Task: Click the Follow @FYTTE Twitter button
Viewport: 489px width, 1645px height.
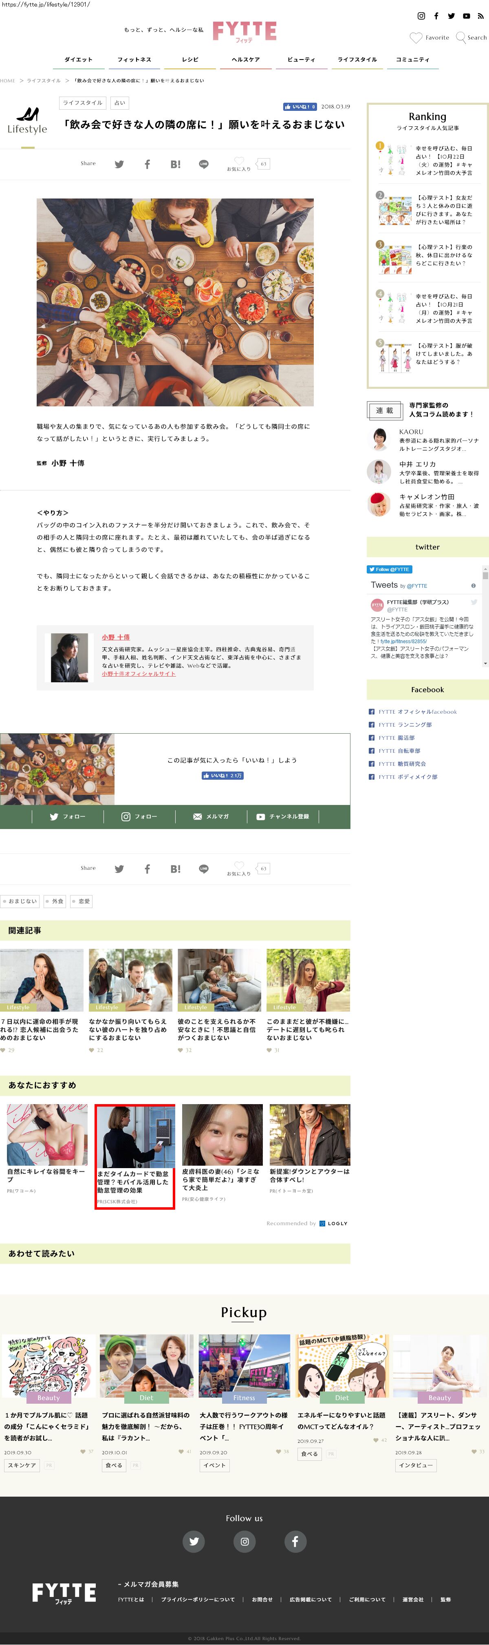Action: (390, 569)
